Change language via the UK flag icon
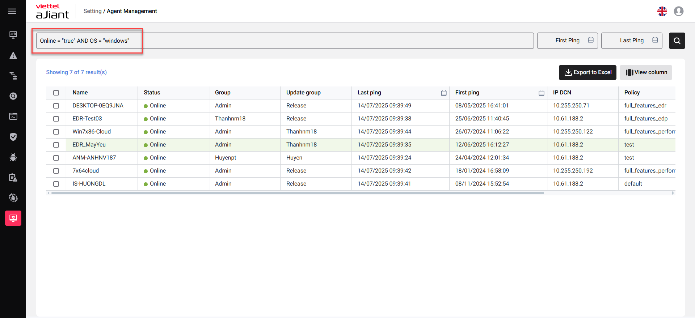The image size is (695, 318). click(x=662, y=12)
